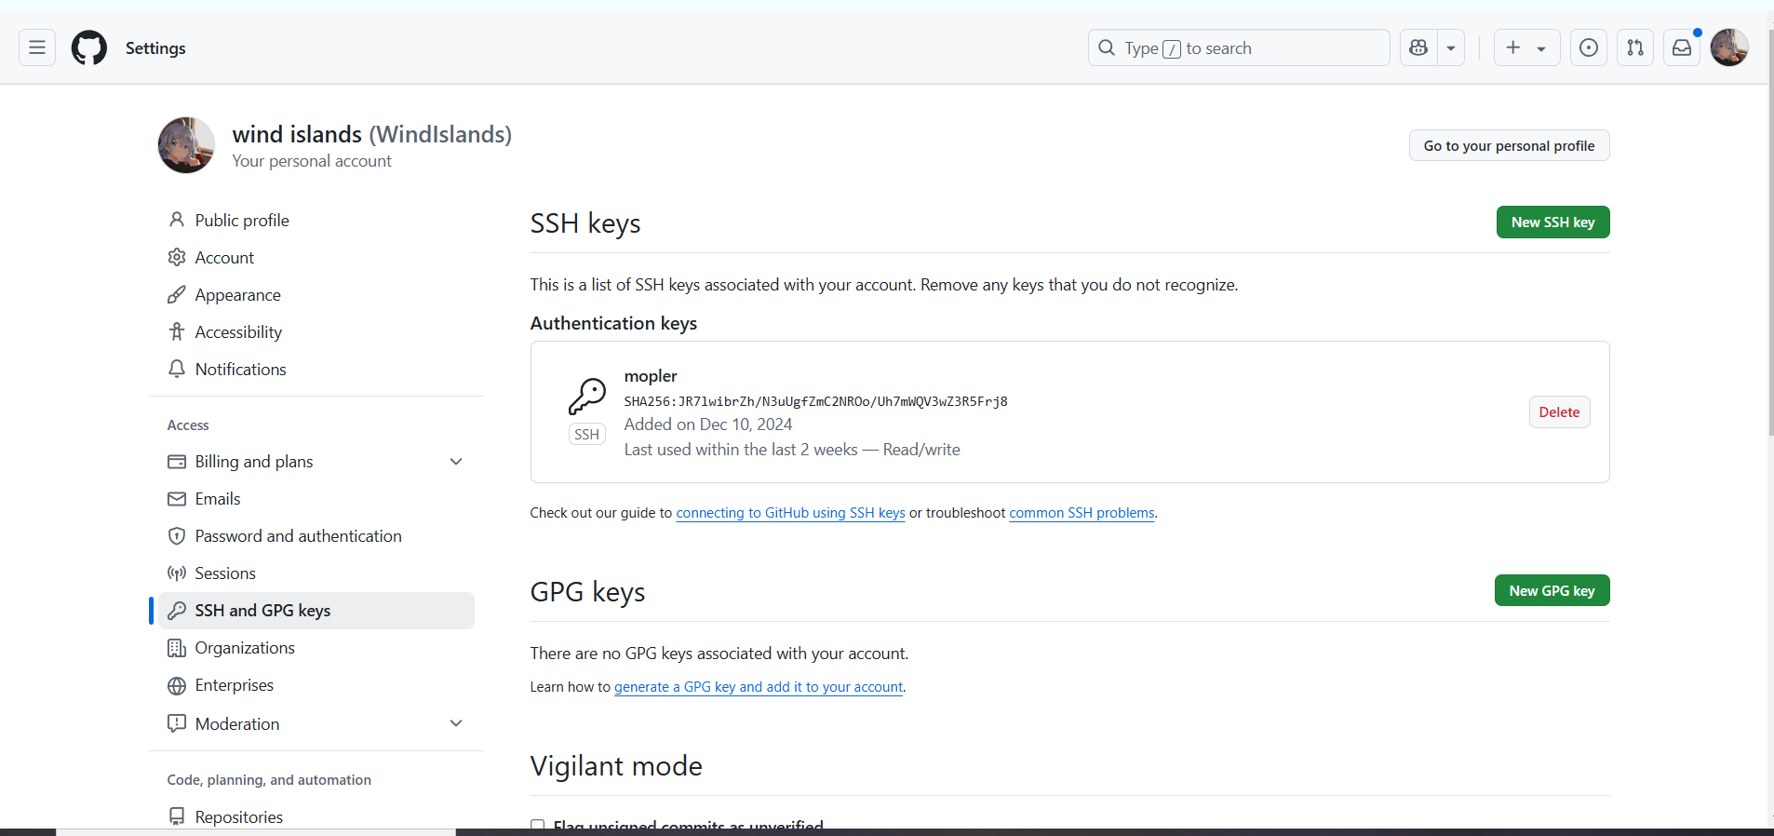Open the issues icon in header

point(1589,47)
